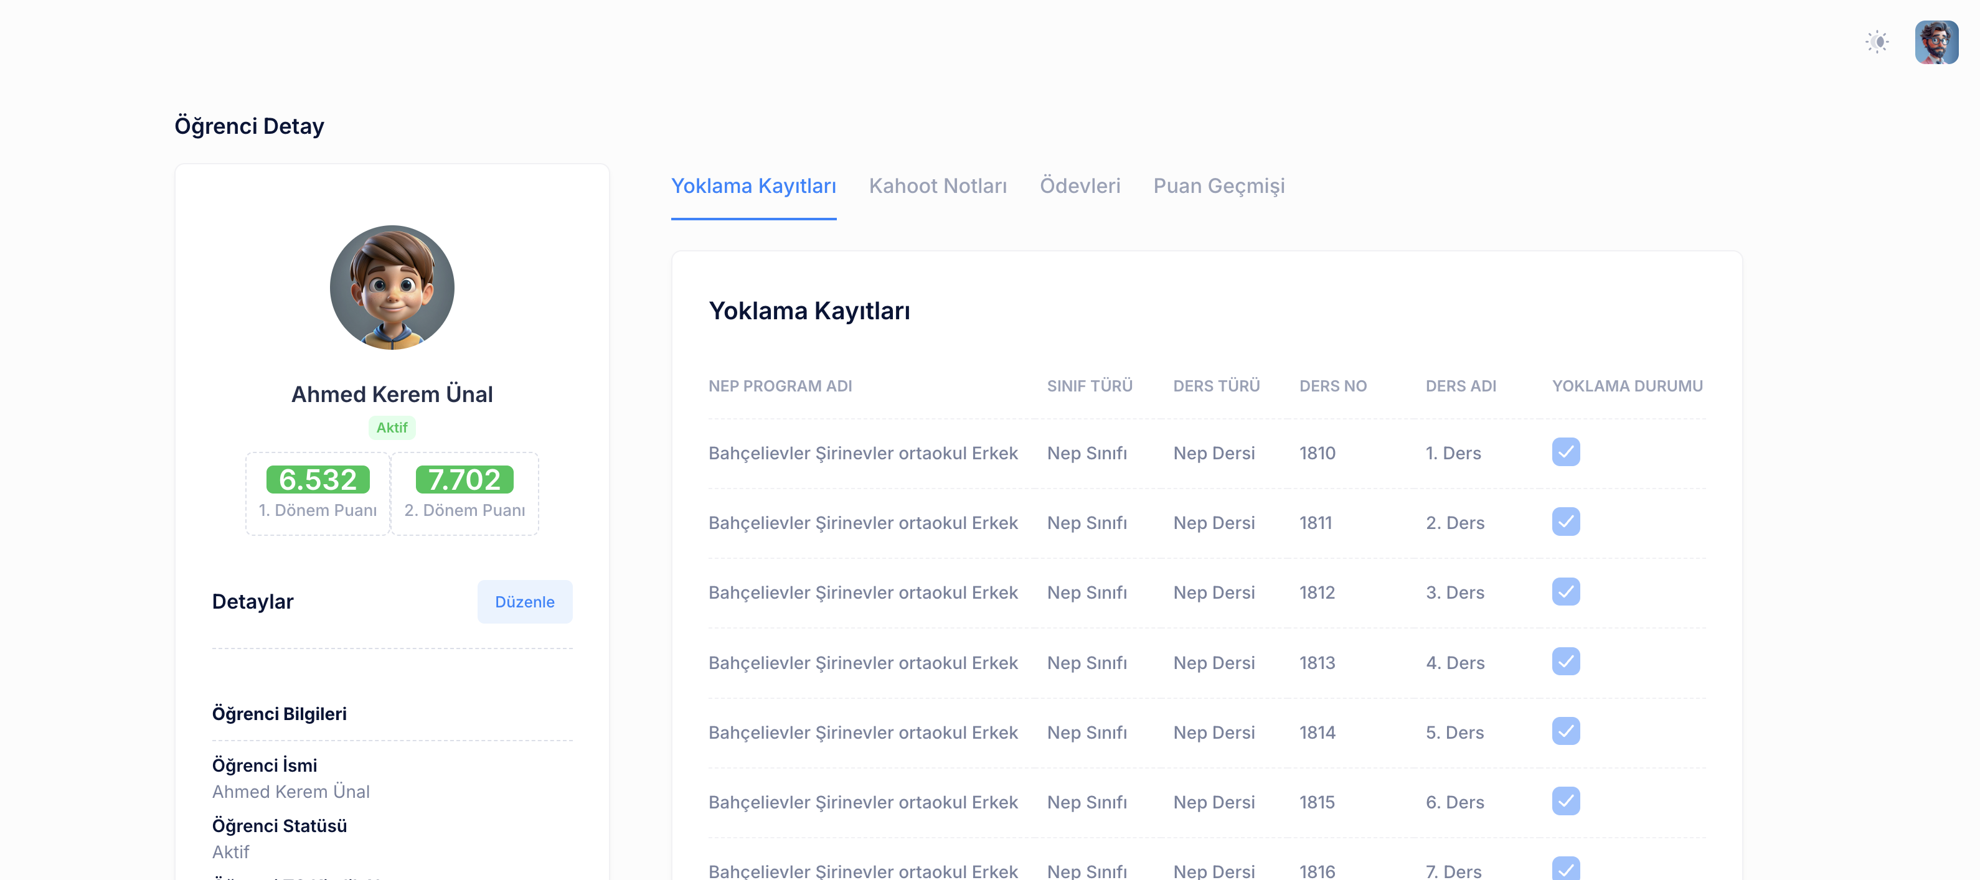This screenshot has height=880, width=1980.
Task: Click the 6.532 first term score badge
Action: coord(318,480)
